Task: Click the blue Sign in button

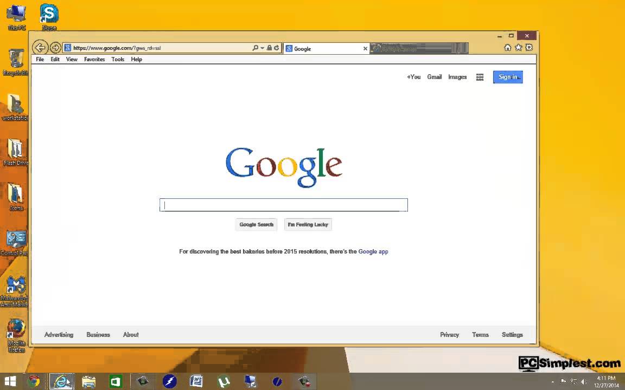Action: tap(508, 77)
